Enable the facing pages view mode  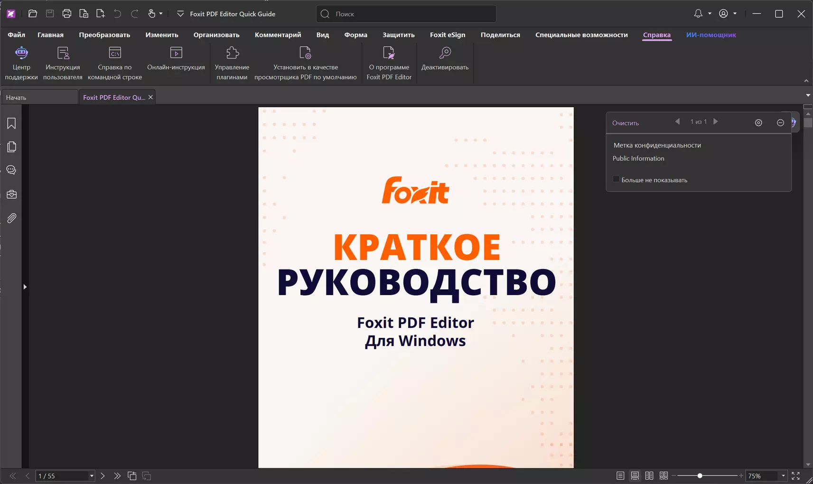click(x=649, y=475)
